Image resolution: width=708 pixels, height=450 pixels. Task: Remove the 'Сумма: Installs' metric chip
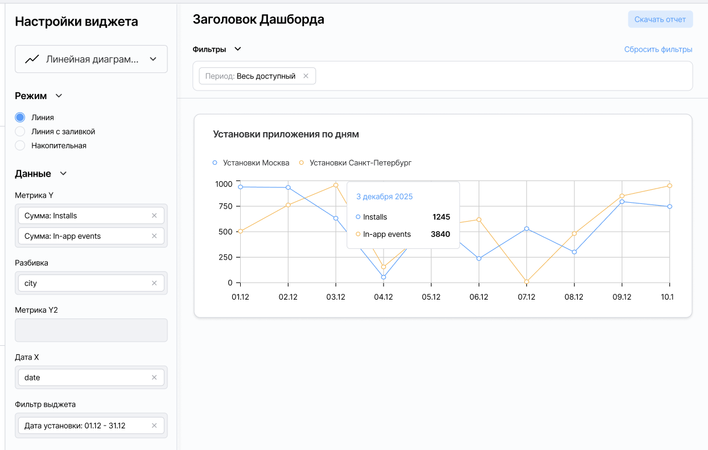coord(154,216)
